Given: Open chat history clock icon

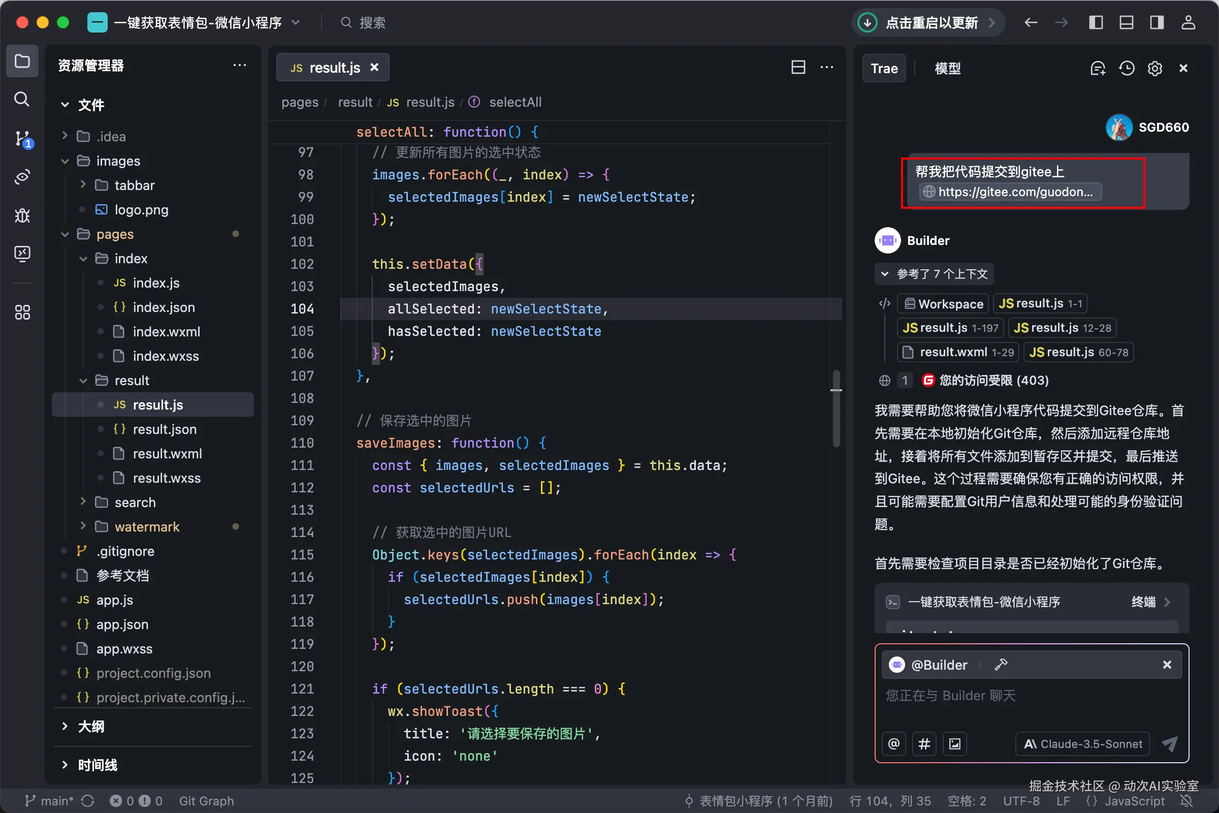Looking at the screenshot, I should click(1126, 69).
